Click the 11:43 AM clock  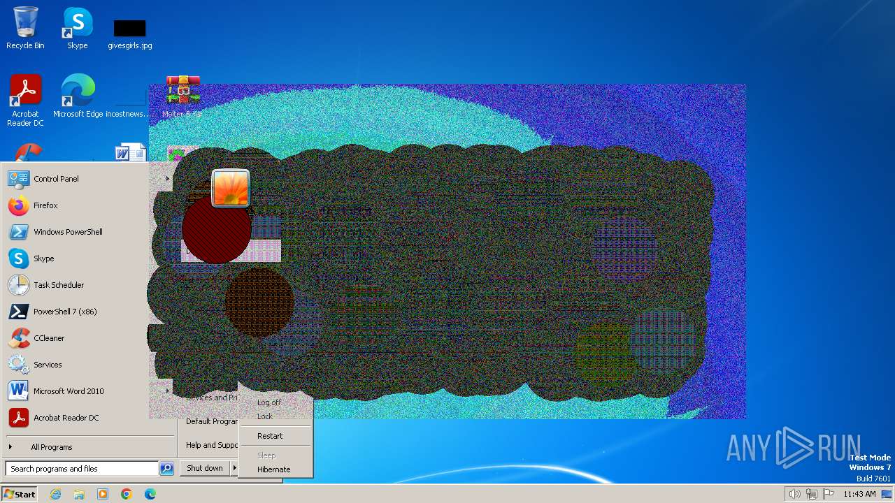[859, 494]
